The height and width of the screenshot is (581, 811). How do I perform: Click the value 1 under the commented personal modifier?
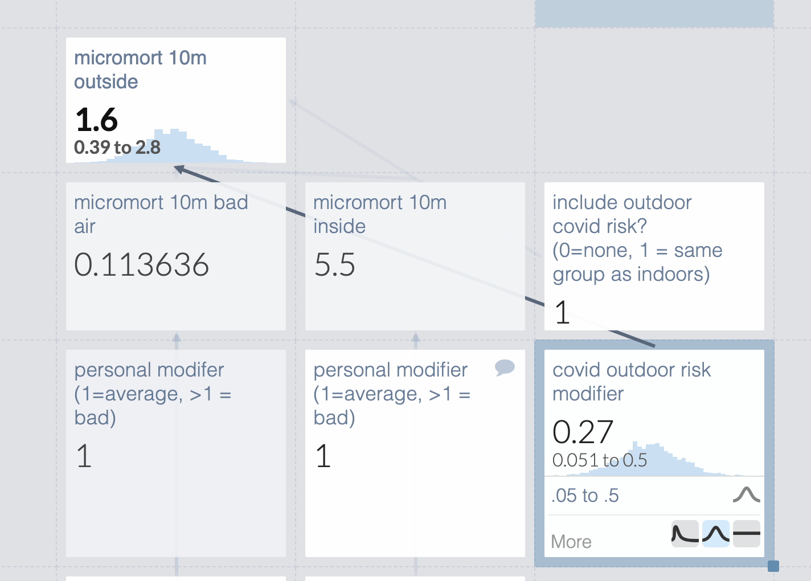(323, 456)
